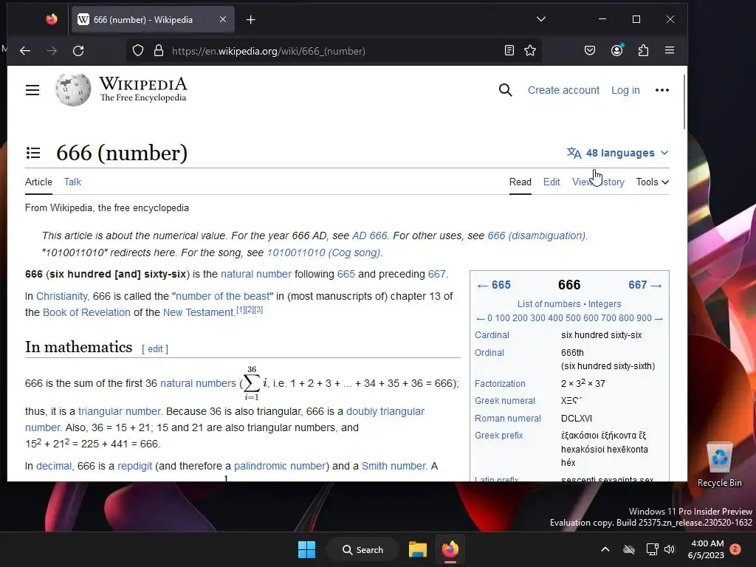Click the Firefox View icon in the tab bar

(52, 19)
